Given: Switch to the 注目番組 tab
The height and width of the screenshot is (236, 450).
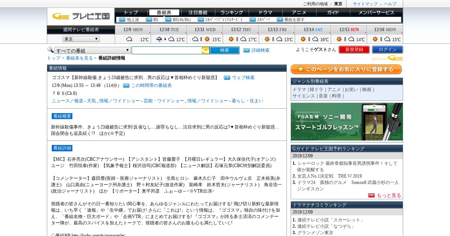Looking at the screenshot, I should [198, 12].
